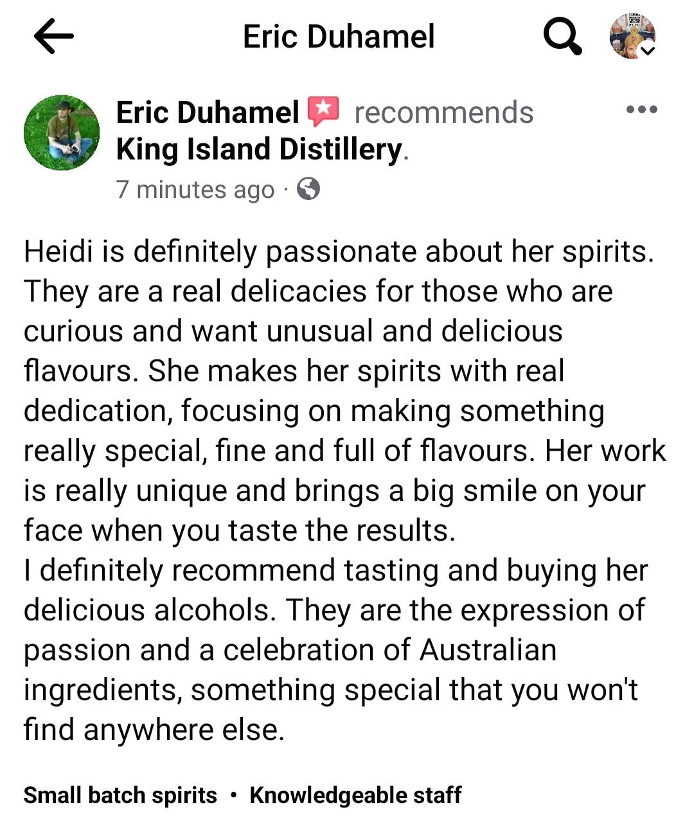Viewport: 694px width, 839px height.
Task: Open search with the magnifier icon
Action: (562, 37)
